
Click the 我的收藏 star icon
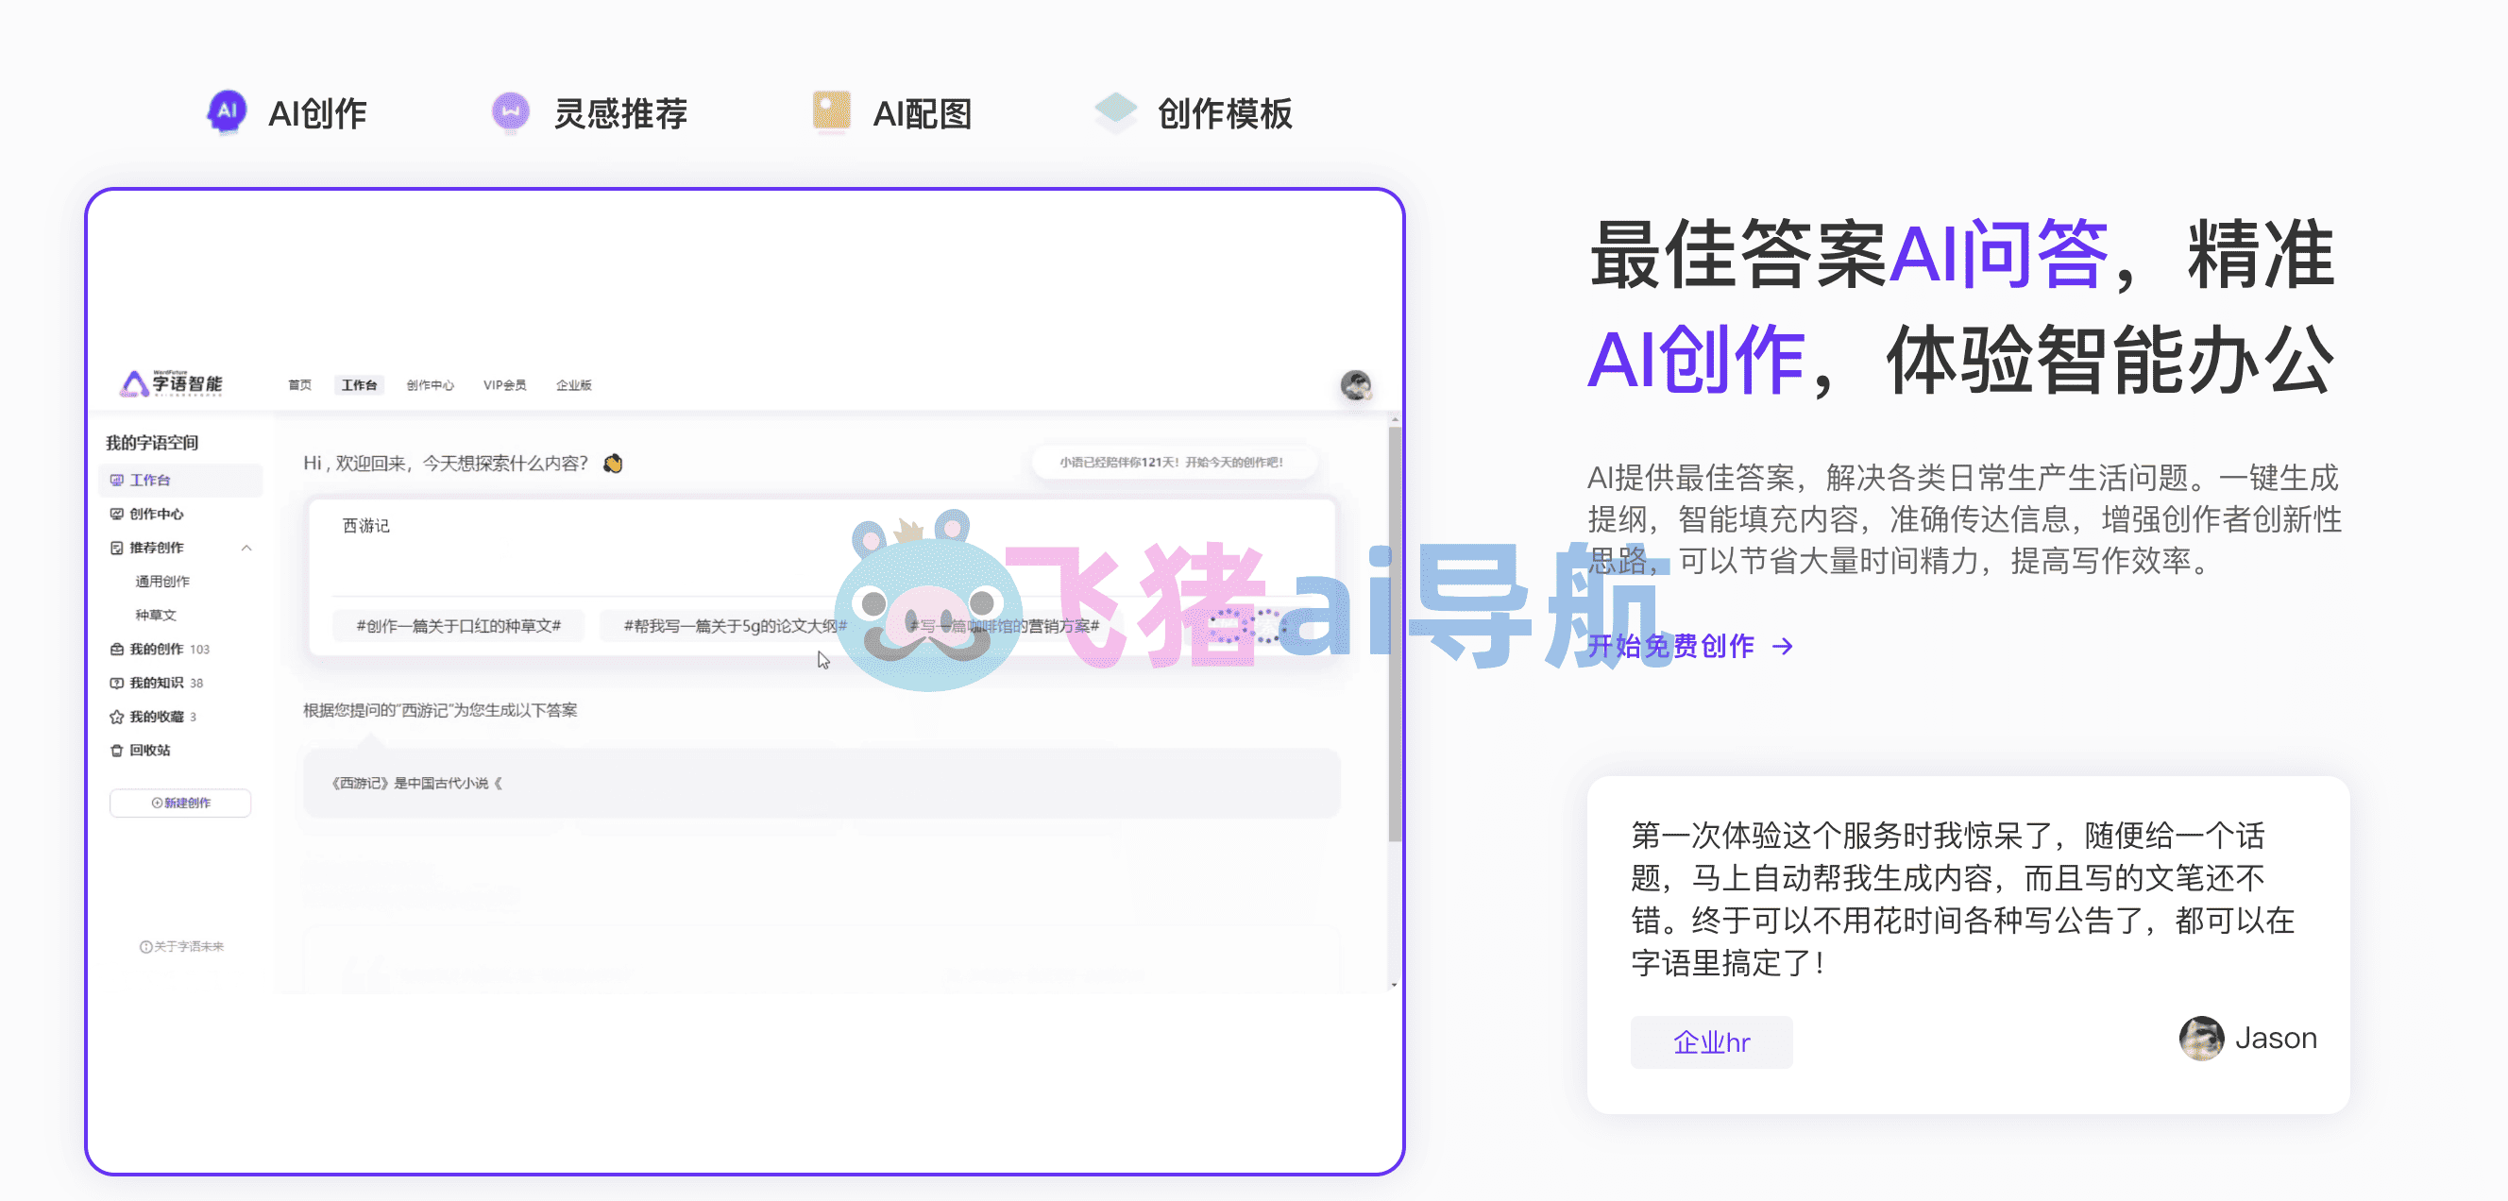pos(117,717)
